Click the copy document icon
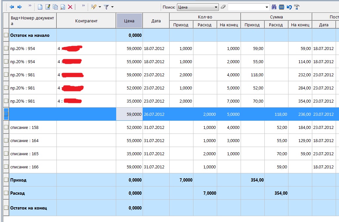 point(55,7)
